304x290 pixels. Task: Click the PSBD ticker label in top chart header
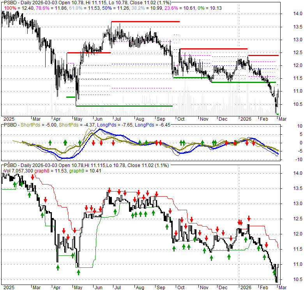(9, 3)
